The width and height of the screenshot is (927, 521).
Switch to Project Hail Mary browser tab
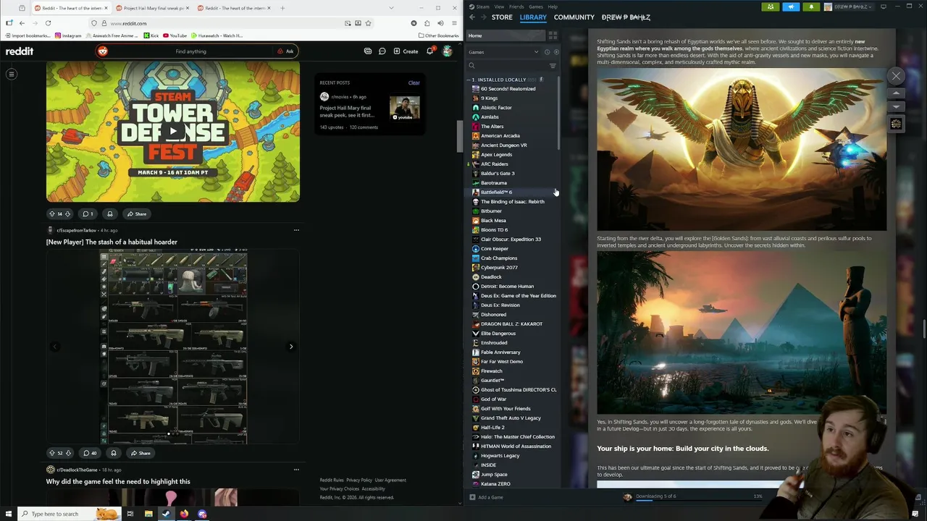pyautogui.click(x=154, y=8)
